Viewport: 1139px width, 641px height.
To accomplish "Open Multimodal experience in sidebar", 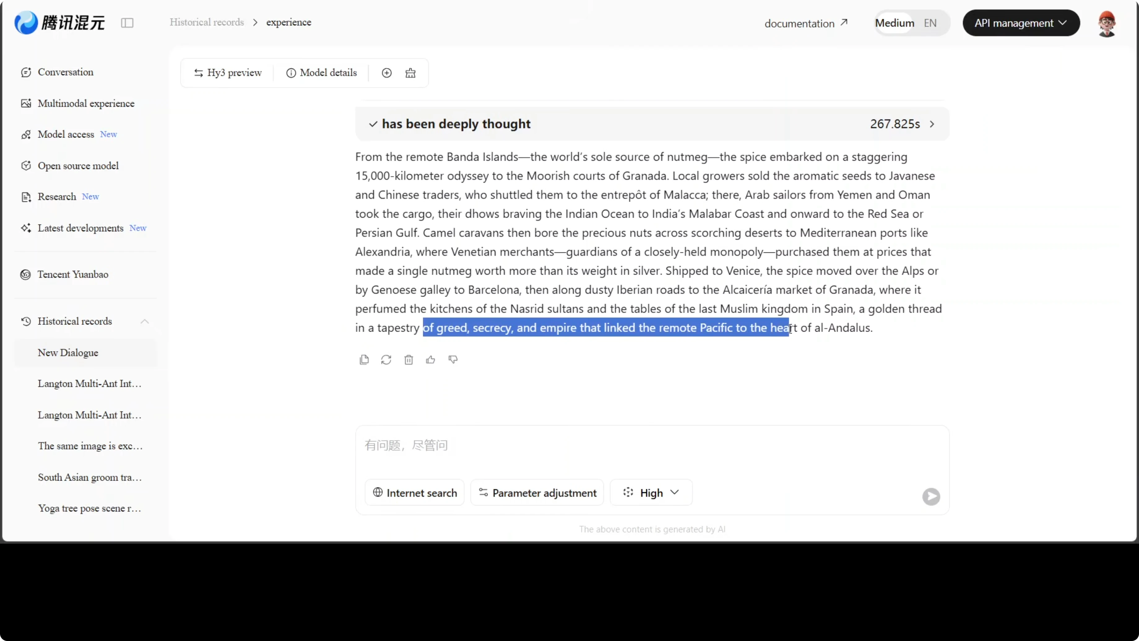I will (86, 103).
